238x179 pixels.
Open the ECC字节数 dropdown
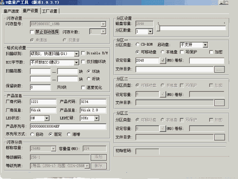point(76,62)
